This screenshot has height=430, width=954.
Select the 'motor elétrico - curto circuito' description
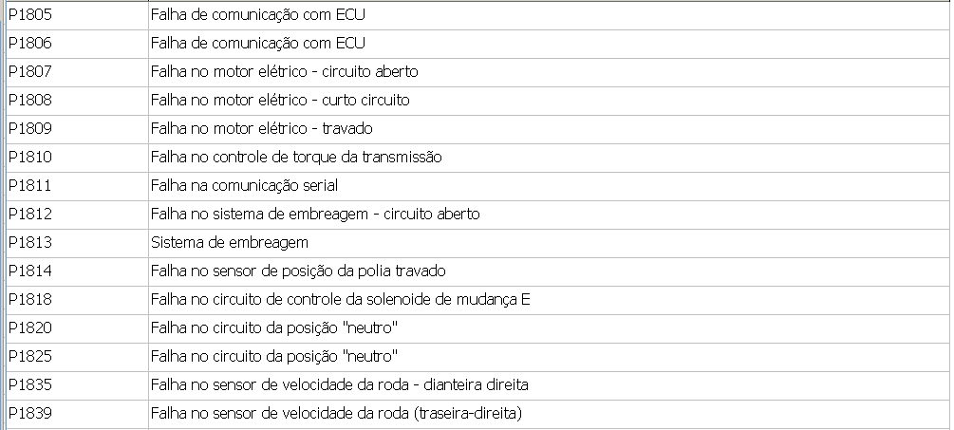click(x=280, y=100)
